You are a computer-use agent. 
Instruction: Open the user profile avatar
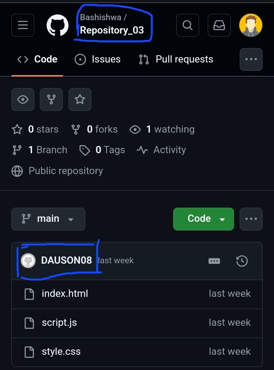(250, 25)
